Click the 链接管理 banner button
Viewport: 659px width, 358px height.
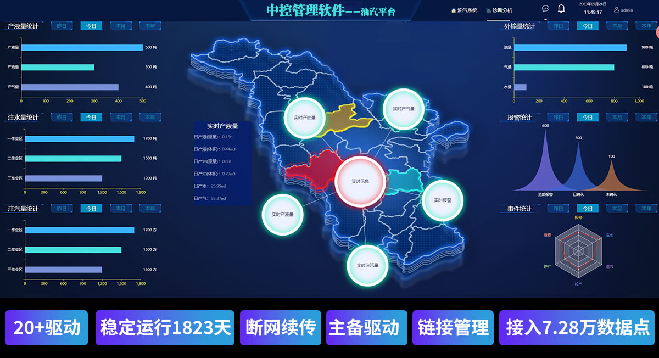[453, 328]
